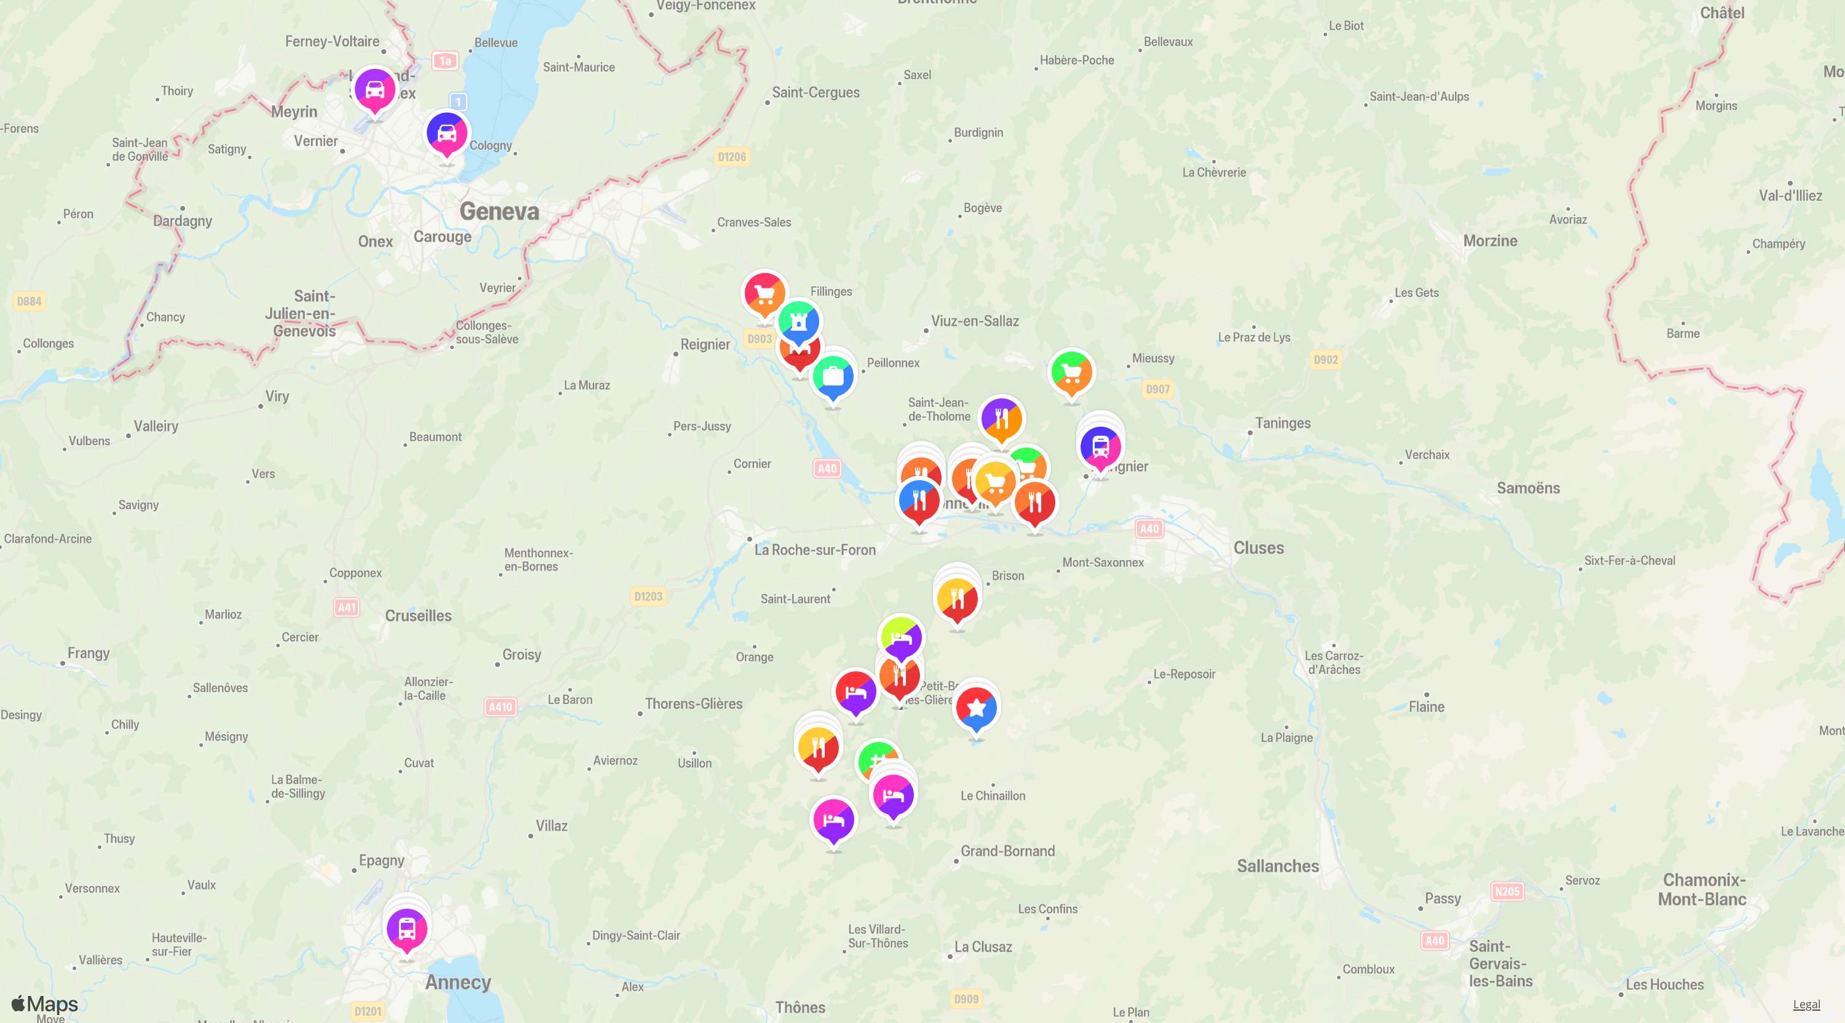Select the red-purple hotel bed pin
The image size is (1845, 1023).
[x=855, y=692]
